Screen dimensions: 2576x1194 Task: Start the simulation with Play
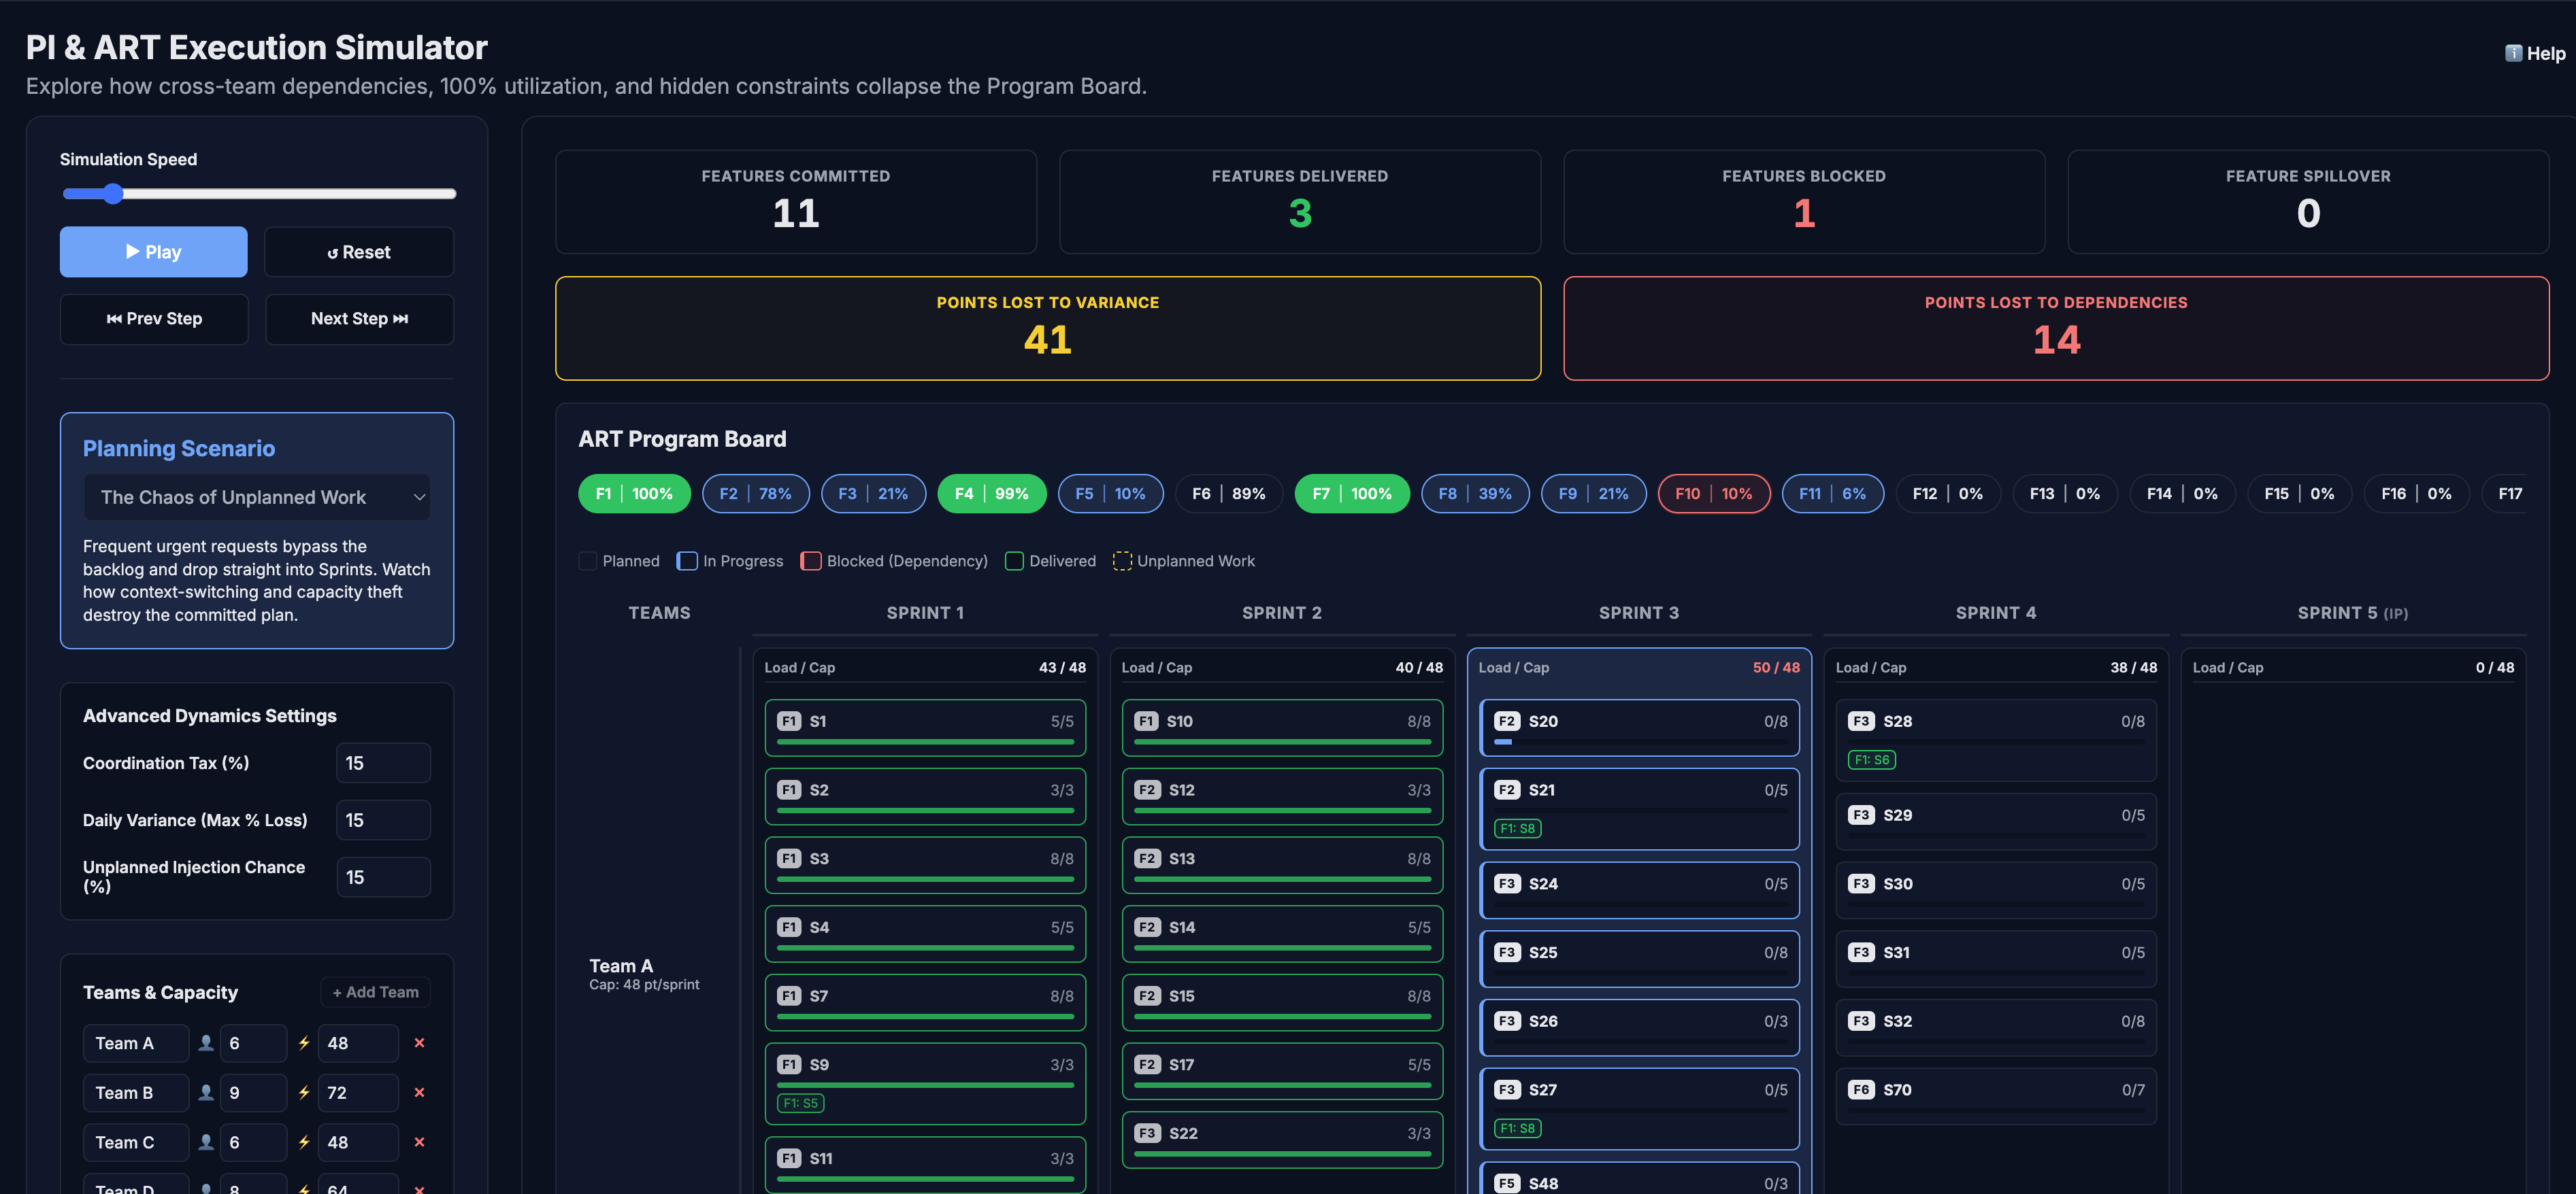[154, 252]
